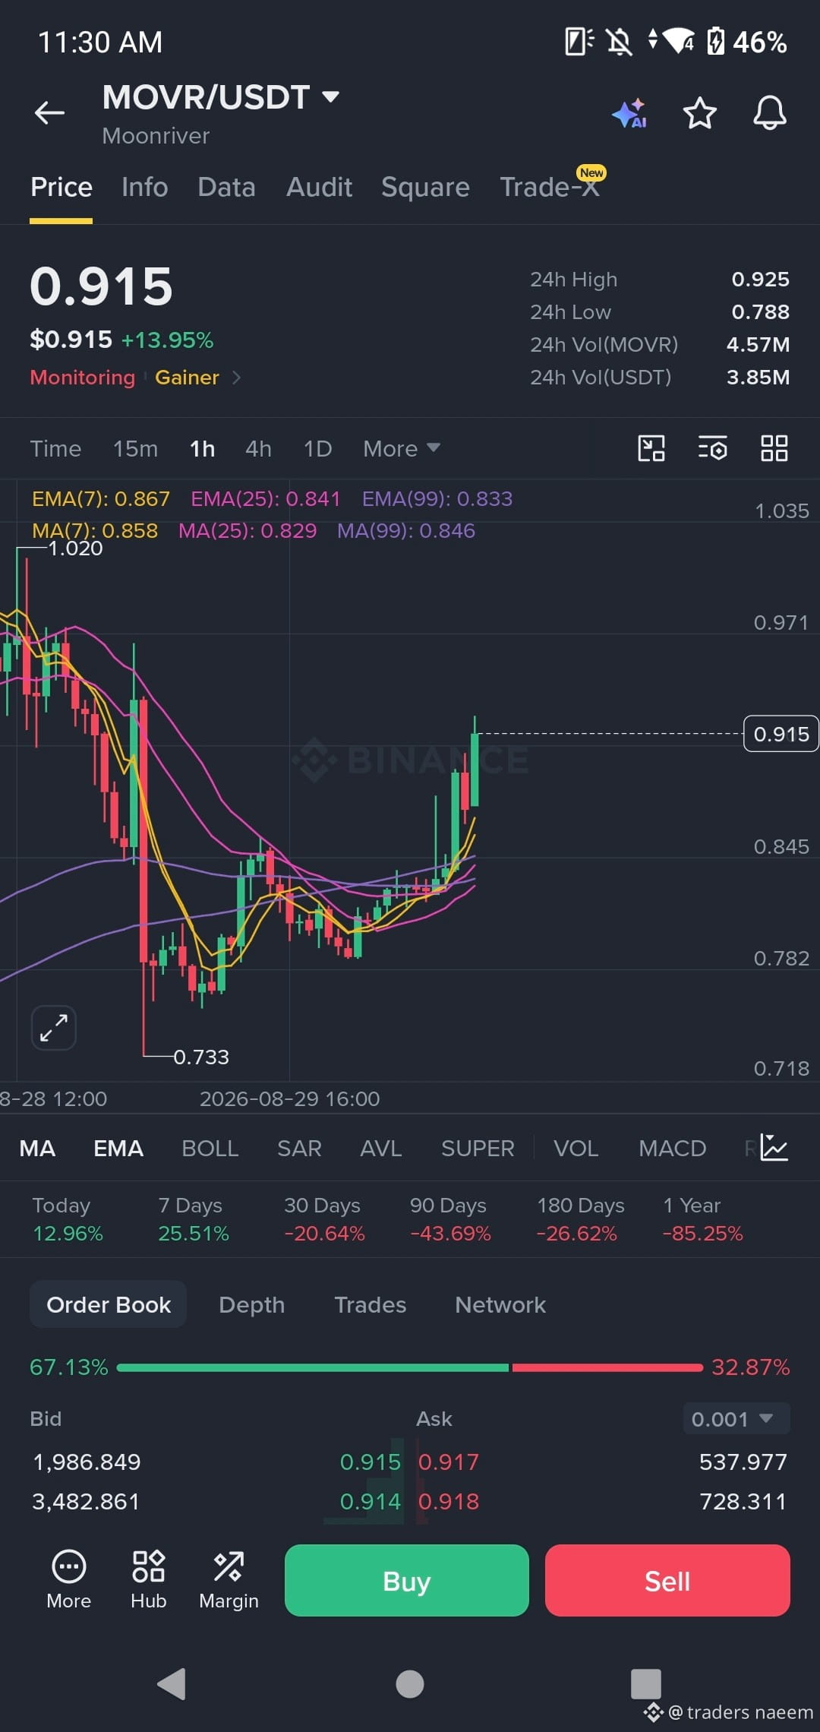820x1732 pixels.
Task: Select the Order Book tab
Action: point(109,1304)
